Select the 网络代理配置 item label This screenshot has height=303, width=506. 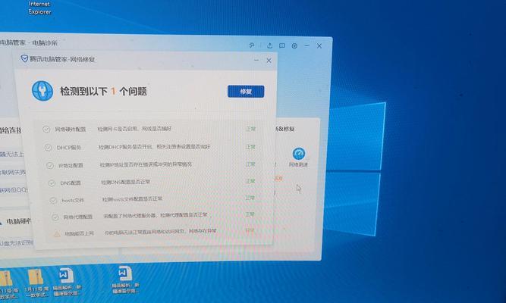pos(78,217)
